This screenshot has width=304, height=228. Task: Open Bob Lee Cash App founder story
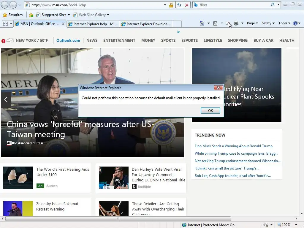(233, 176)
